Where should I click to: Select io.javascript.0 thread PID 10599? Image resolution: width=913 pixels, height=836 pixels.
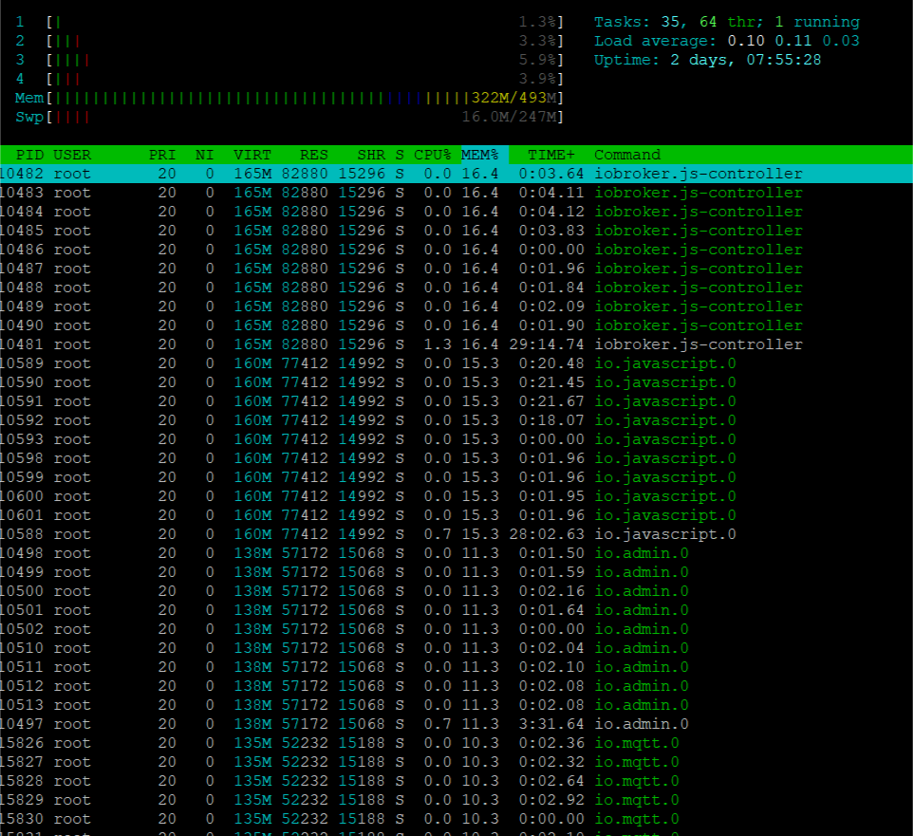(456, 477)
